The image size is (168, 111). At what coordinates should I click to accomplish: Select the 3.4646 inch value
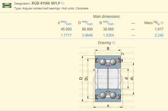(x=87, y=35)
